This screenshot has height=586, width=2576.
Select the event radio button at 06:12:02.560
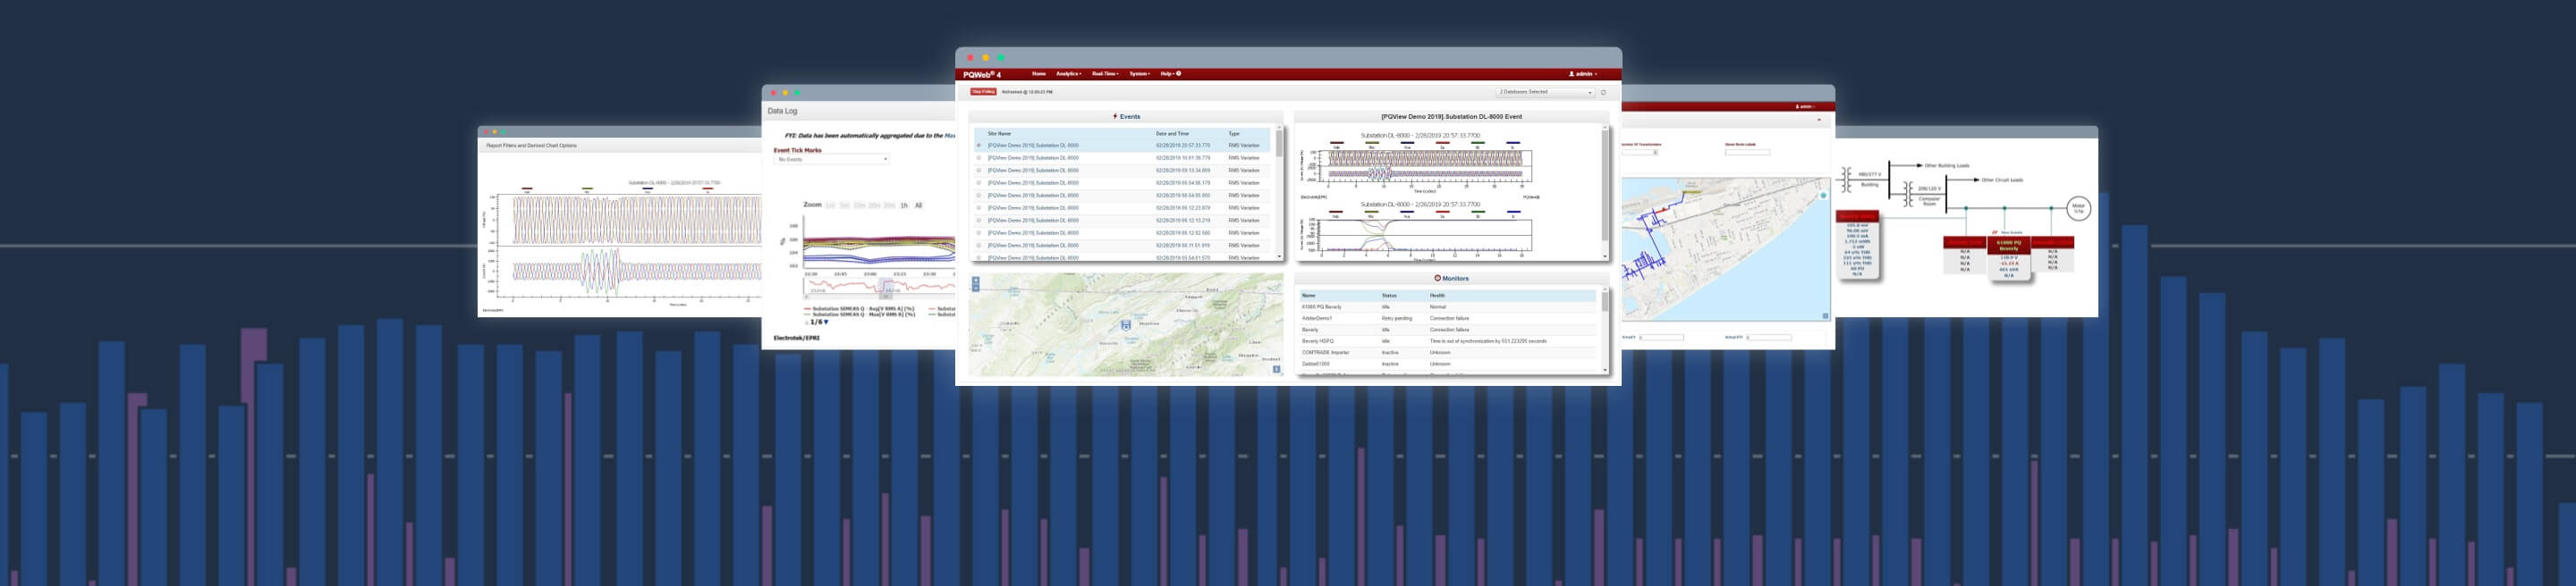[979, 232]
